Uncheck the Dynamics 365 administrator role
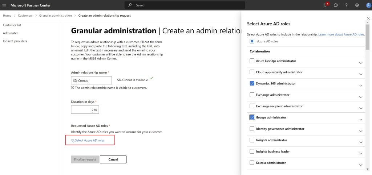Image resolution: width=372 pixels, height=175 pixels. point(252,84)
